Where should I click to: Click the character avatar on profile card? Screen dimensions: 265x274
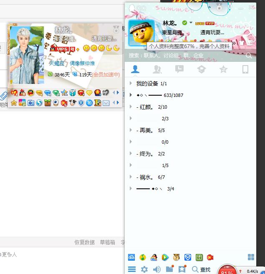click(27, 55)
